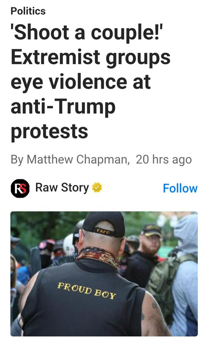
Task: Open the Raw Story publisher name
Action: (62, 187)
